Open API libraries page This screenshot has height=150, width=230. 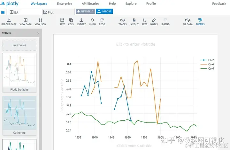pos(90,4)
